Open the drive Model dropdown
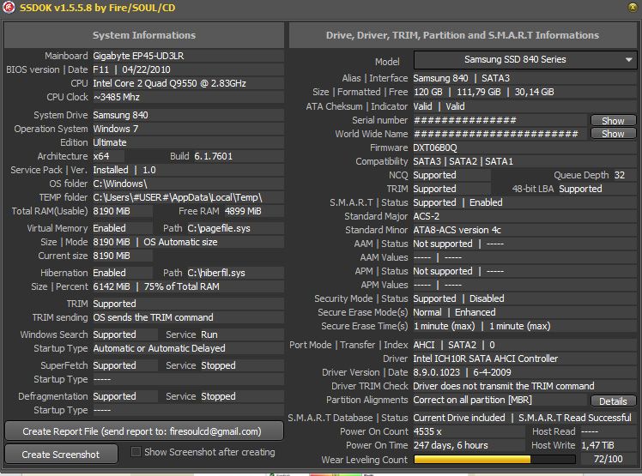642x476 pixels. coord(525,60)
